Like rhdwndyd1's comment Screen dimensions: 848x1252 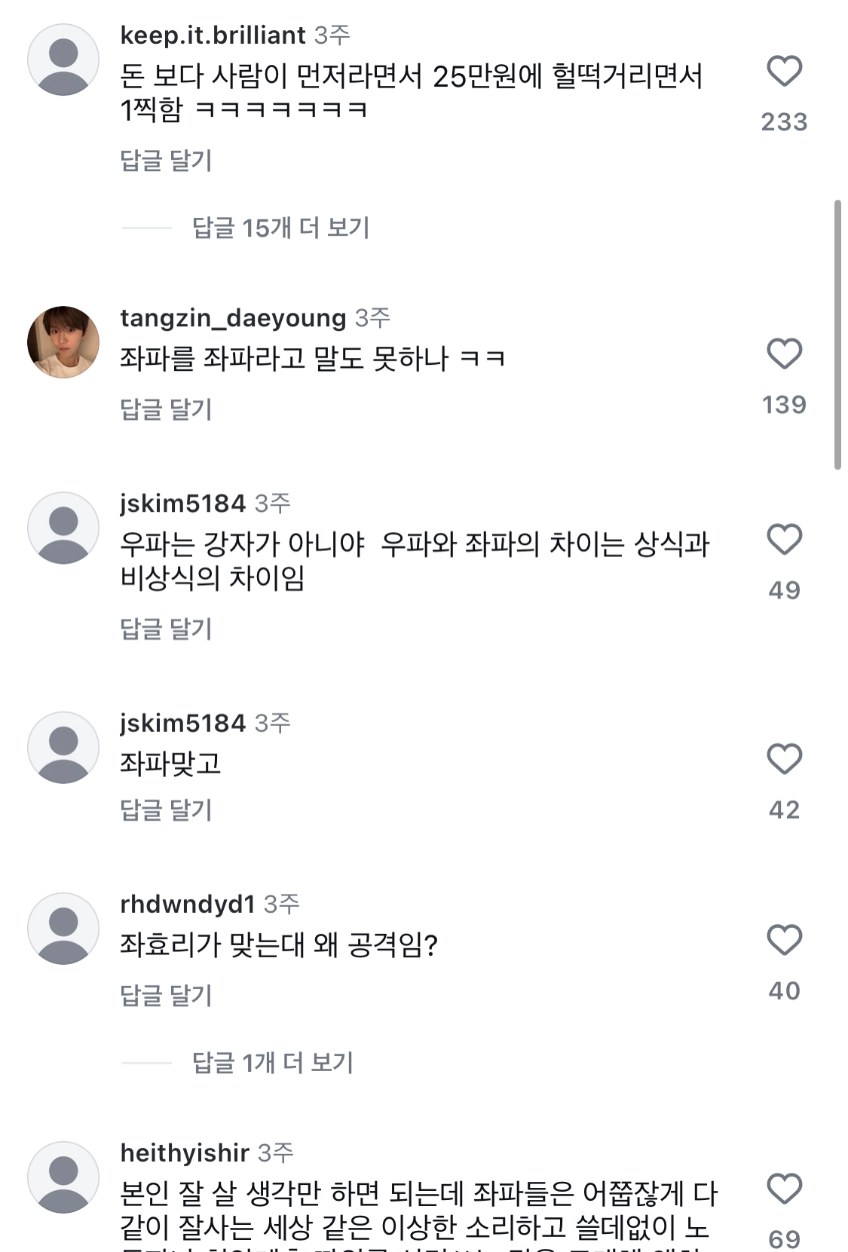click(x=784, y=941)
